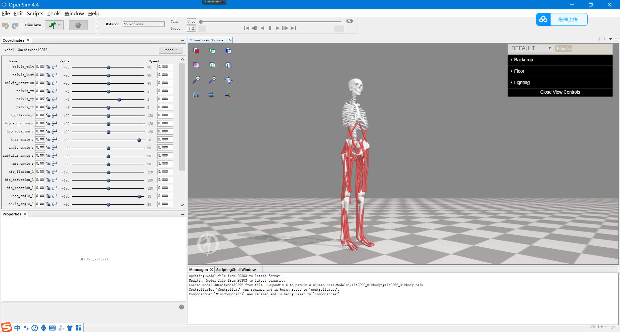
Task: Toggle the clamp for hip_flexion_r coordinate
Action: coord(55,115)
